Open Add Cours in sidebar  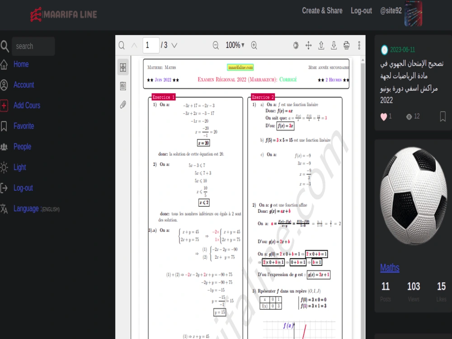(x=27, y=105)
